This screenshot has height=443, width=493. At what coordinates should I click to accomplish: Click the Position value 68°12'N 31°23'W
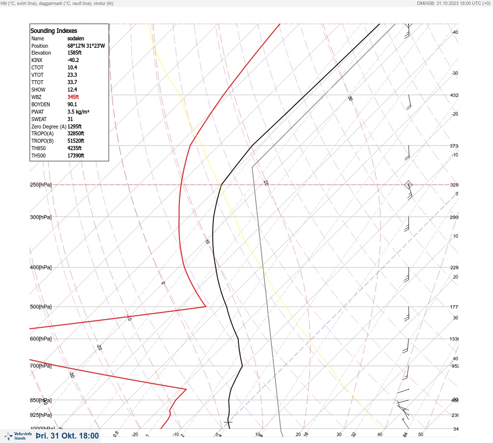click(x=86, y=46)
